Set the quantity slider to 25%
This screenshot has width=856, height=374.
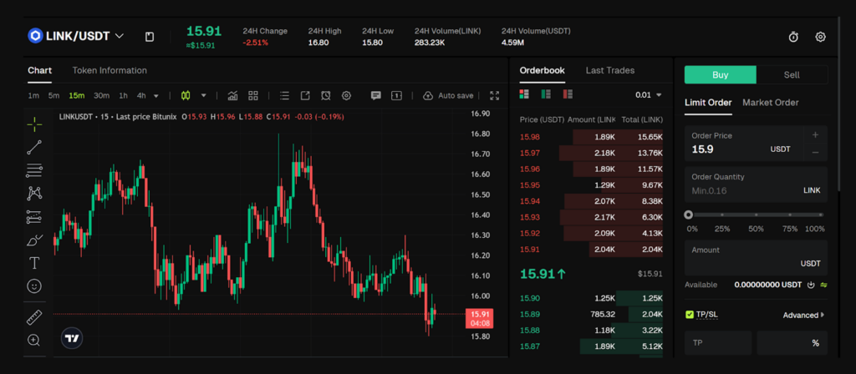(x=722, y=215)
